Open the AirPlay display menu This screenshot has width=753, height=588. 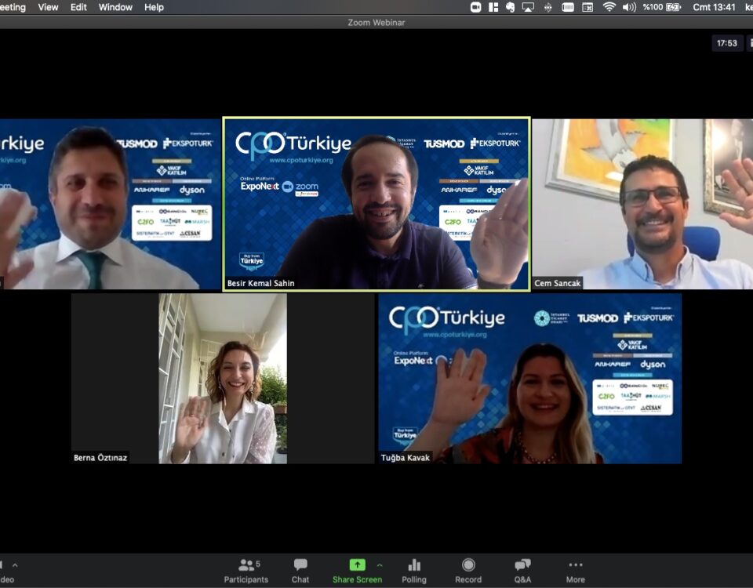[528, 7]
